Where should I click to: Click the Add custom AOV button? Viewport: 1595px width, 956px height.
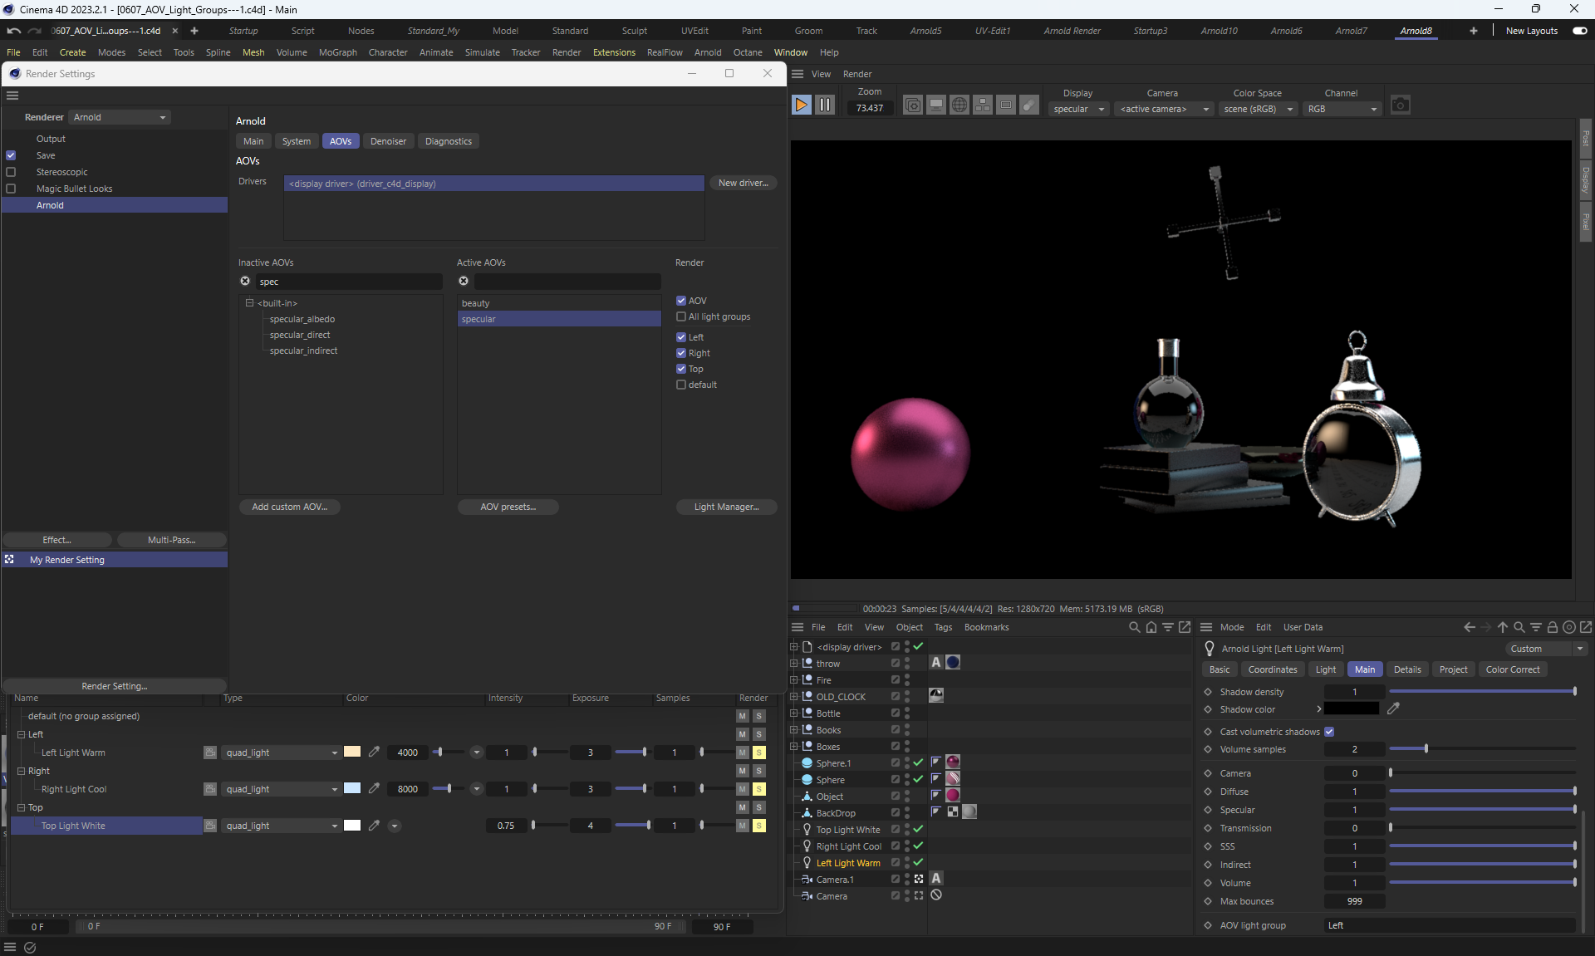289,507
